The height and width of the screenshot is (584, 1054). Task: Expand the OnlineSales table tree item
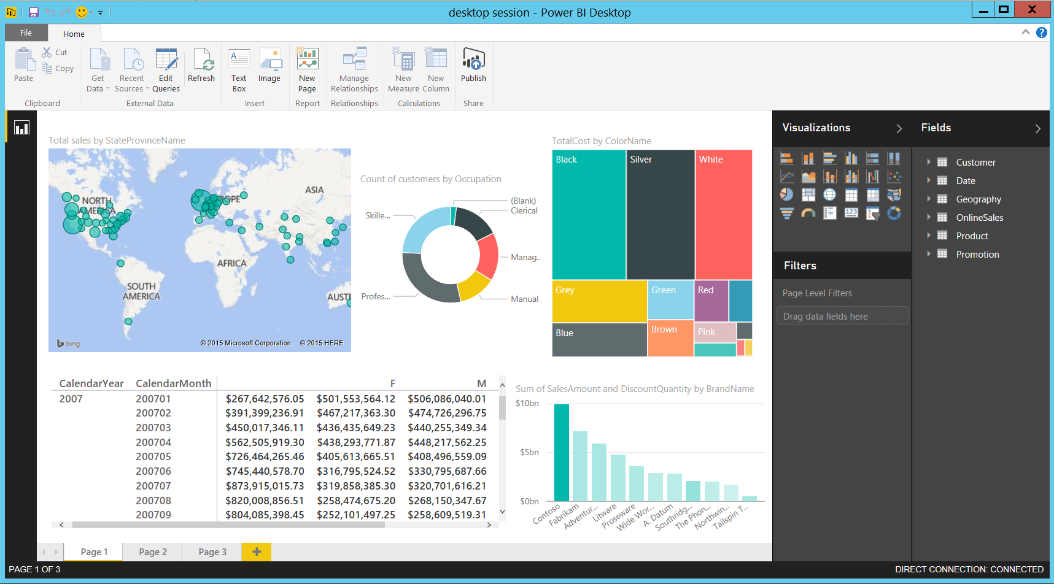click(928, 217)
